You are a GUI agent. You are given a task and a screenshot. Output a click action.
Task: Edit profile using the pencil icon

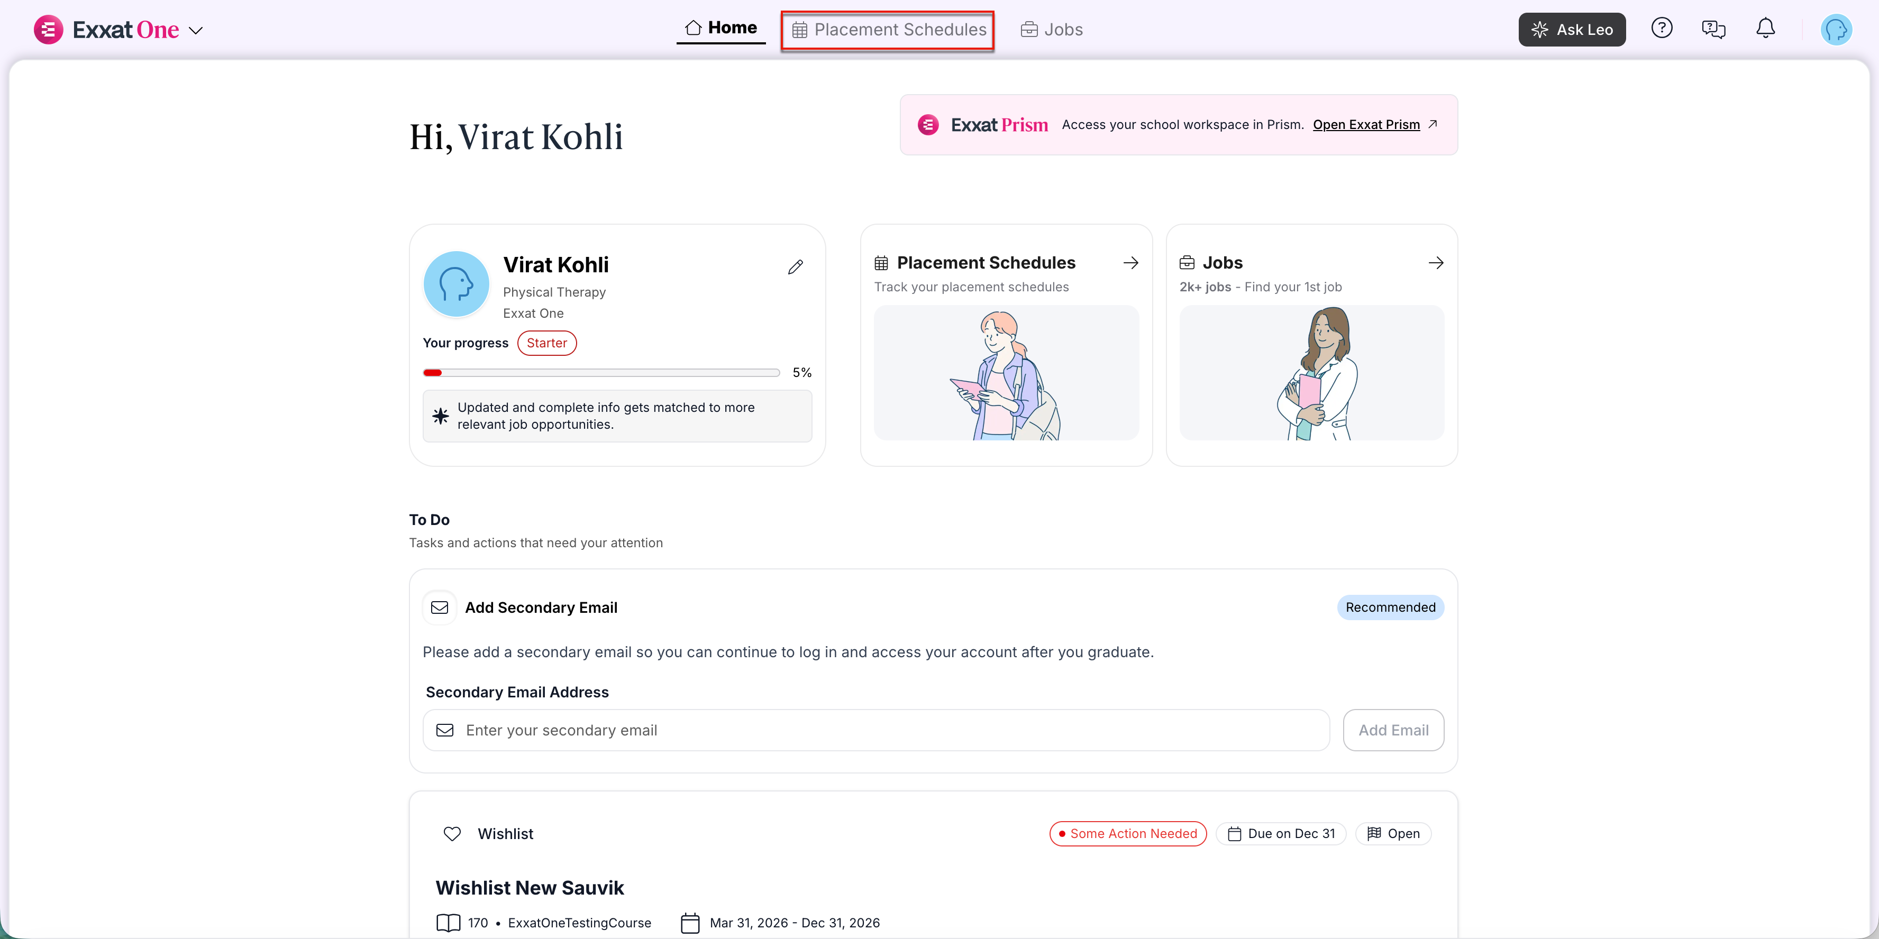[795, 267]
